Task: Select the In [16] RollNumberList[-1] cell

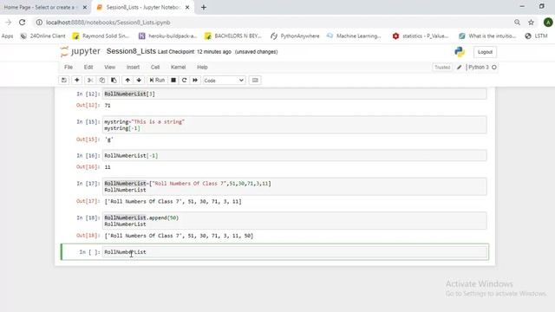Action: pos(295,156)
